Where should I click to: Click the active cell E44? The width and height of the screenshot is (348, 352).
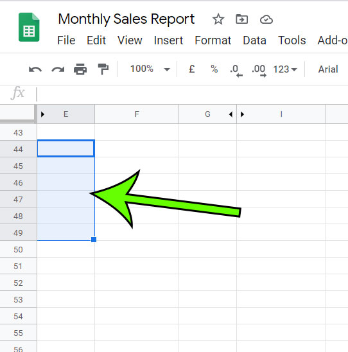pos(65,148)
